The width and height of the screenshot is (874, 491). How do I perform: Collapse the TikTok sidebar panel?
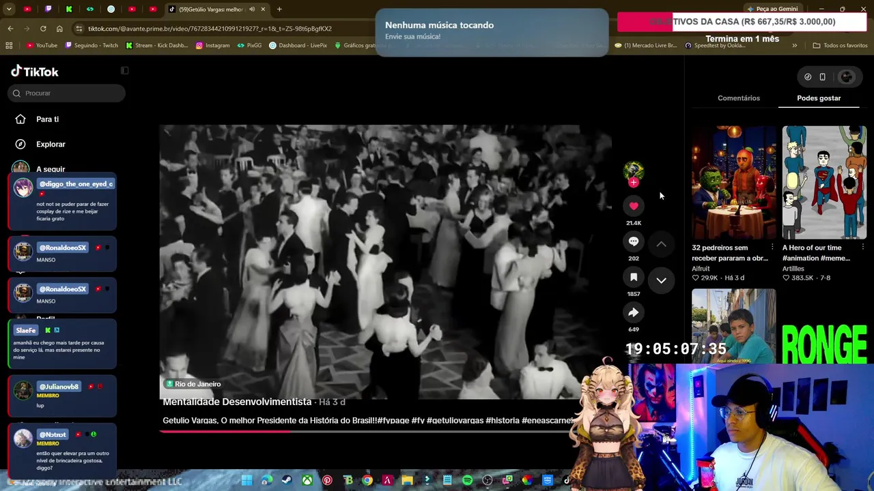pos(124,70)
